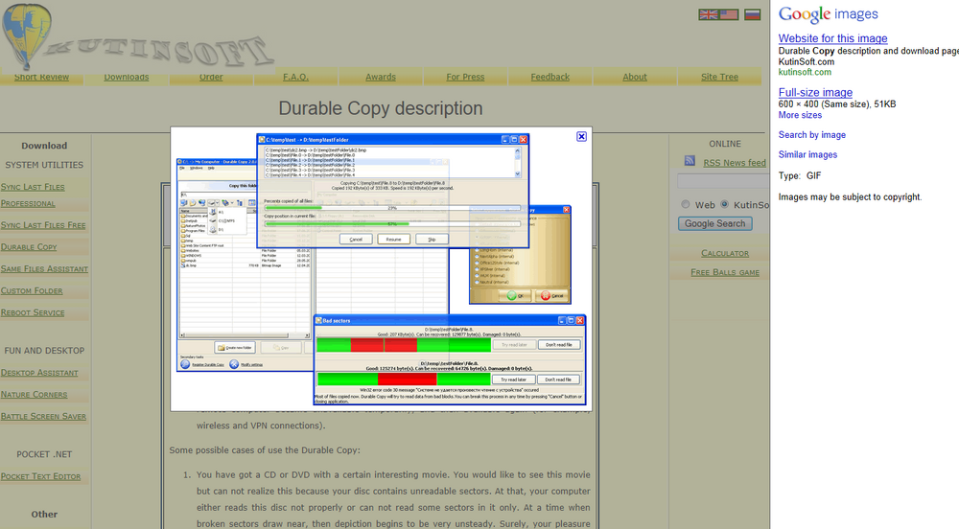Image resolution: width=959 pixels, height=529 pixels.
Task: Open the Same Files Assistant link
Action: [x=45, y=268]
